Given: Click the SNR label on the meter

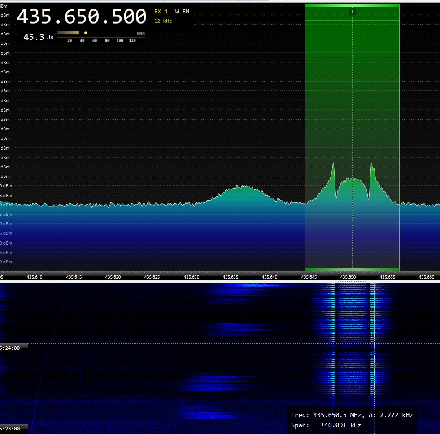Looking at the screenshot, I should pos(141,34).
